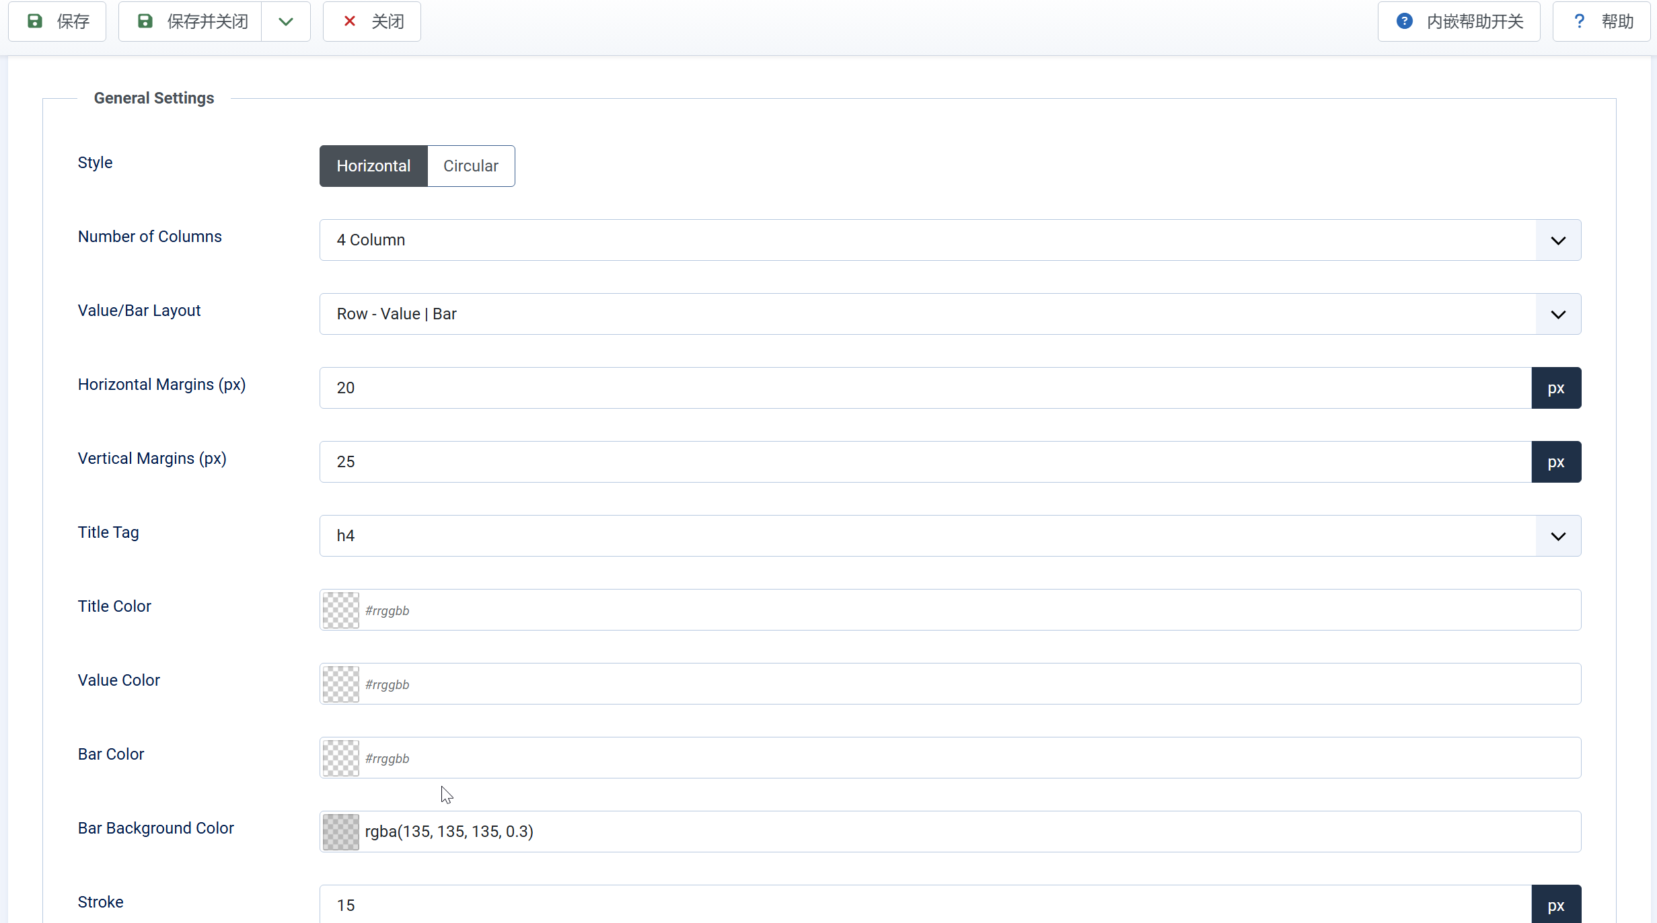Click Bar Background Color swatch
Image resolution: width=1657 pixels, height=923 pixels.
pyautogui.click(x=341, y=832)
